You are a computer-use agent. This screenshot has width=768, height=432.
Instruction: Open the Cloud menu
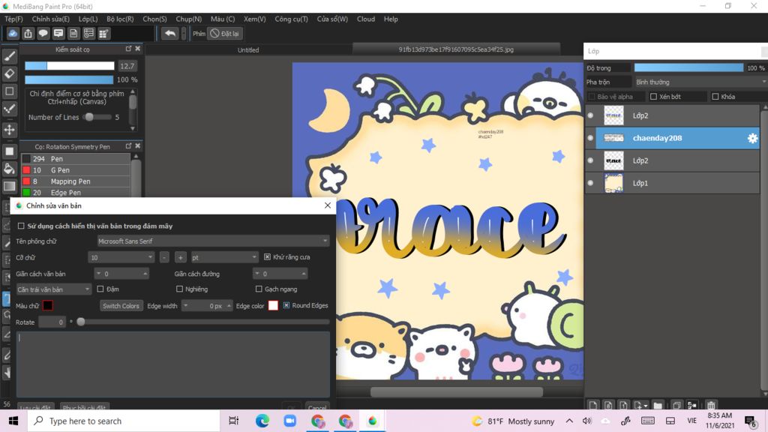click(x=366, y=19)
